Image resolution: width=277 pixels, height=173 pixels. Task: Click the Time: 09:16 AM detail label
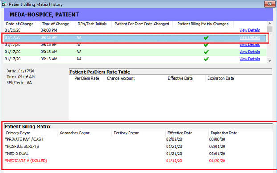click(20, 77)
